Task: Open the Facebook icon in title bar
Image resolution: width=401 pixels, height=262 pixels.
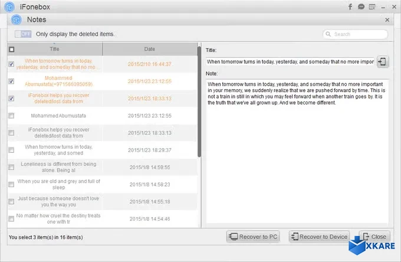Action: coord(350,6)
